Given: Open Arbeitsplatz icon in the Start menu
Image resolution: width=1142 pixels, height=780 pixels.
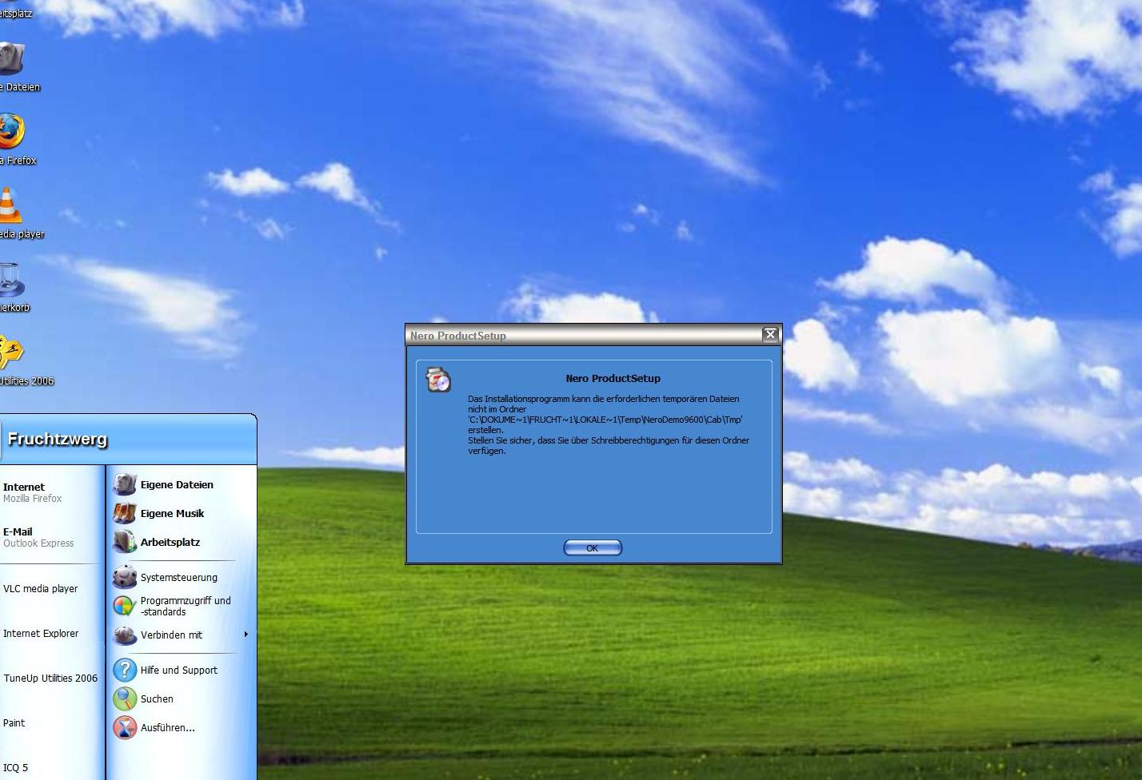Looking at the screenshot, I should (125, 542).
